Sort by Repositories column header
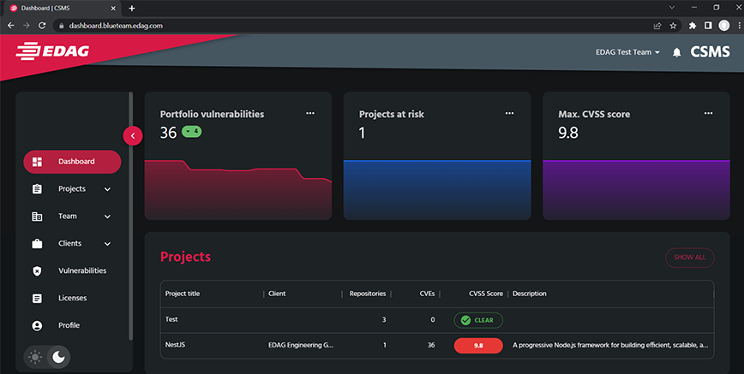This screenshot has height=374, width=744. click(x=368, y=294)
